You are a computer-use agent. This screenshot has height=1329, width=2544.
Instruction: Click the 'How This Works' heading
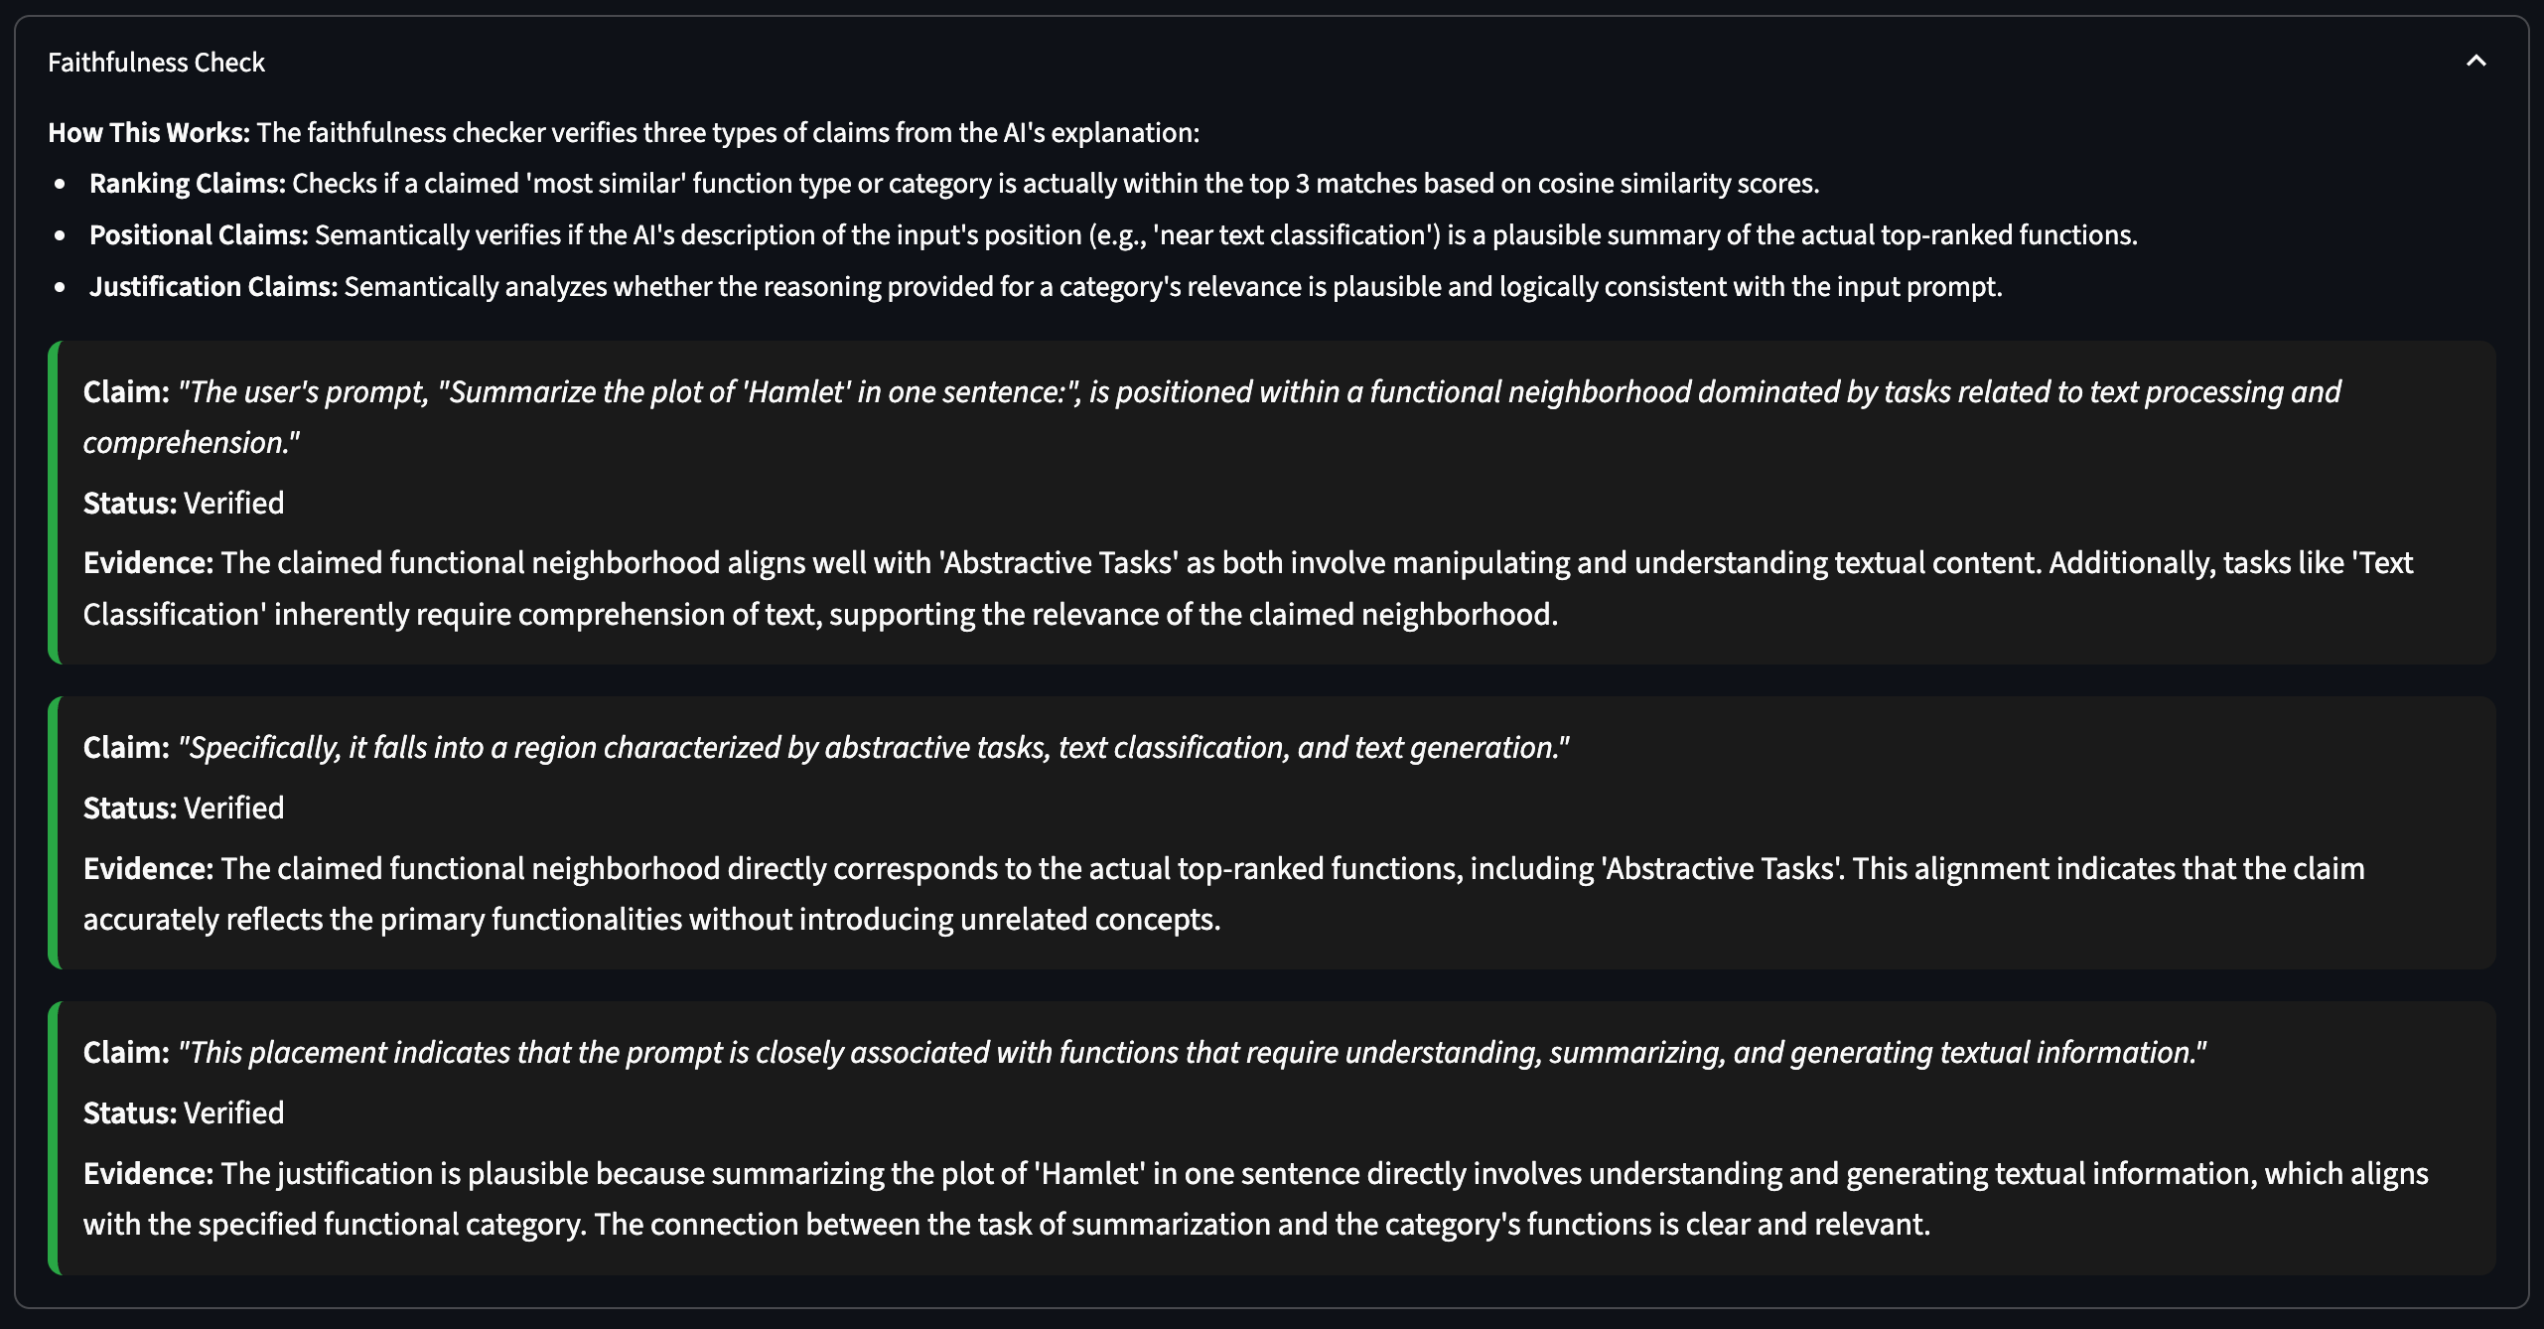[x=149, y=132]
